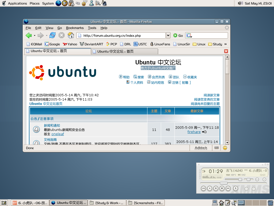The image size is (274, 206).
Task: Toggle shuffle (S) in XMMS
Action: coord(246,189)
